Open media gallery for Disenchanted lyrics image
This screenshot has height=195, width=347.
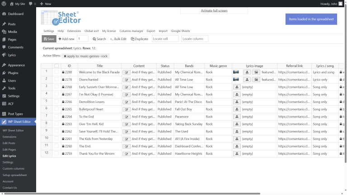click(256, 79)
